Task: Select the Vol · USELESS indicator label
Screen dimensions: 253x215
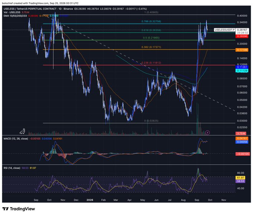Action: pos(12,12)
